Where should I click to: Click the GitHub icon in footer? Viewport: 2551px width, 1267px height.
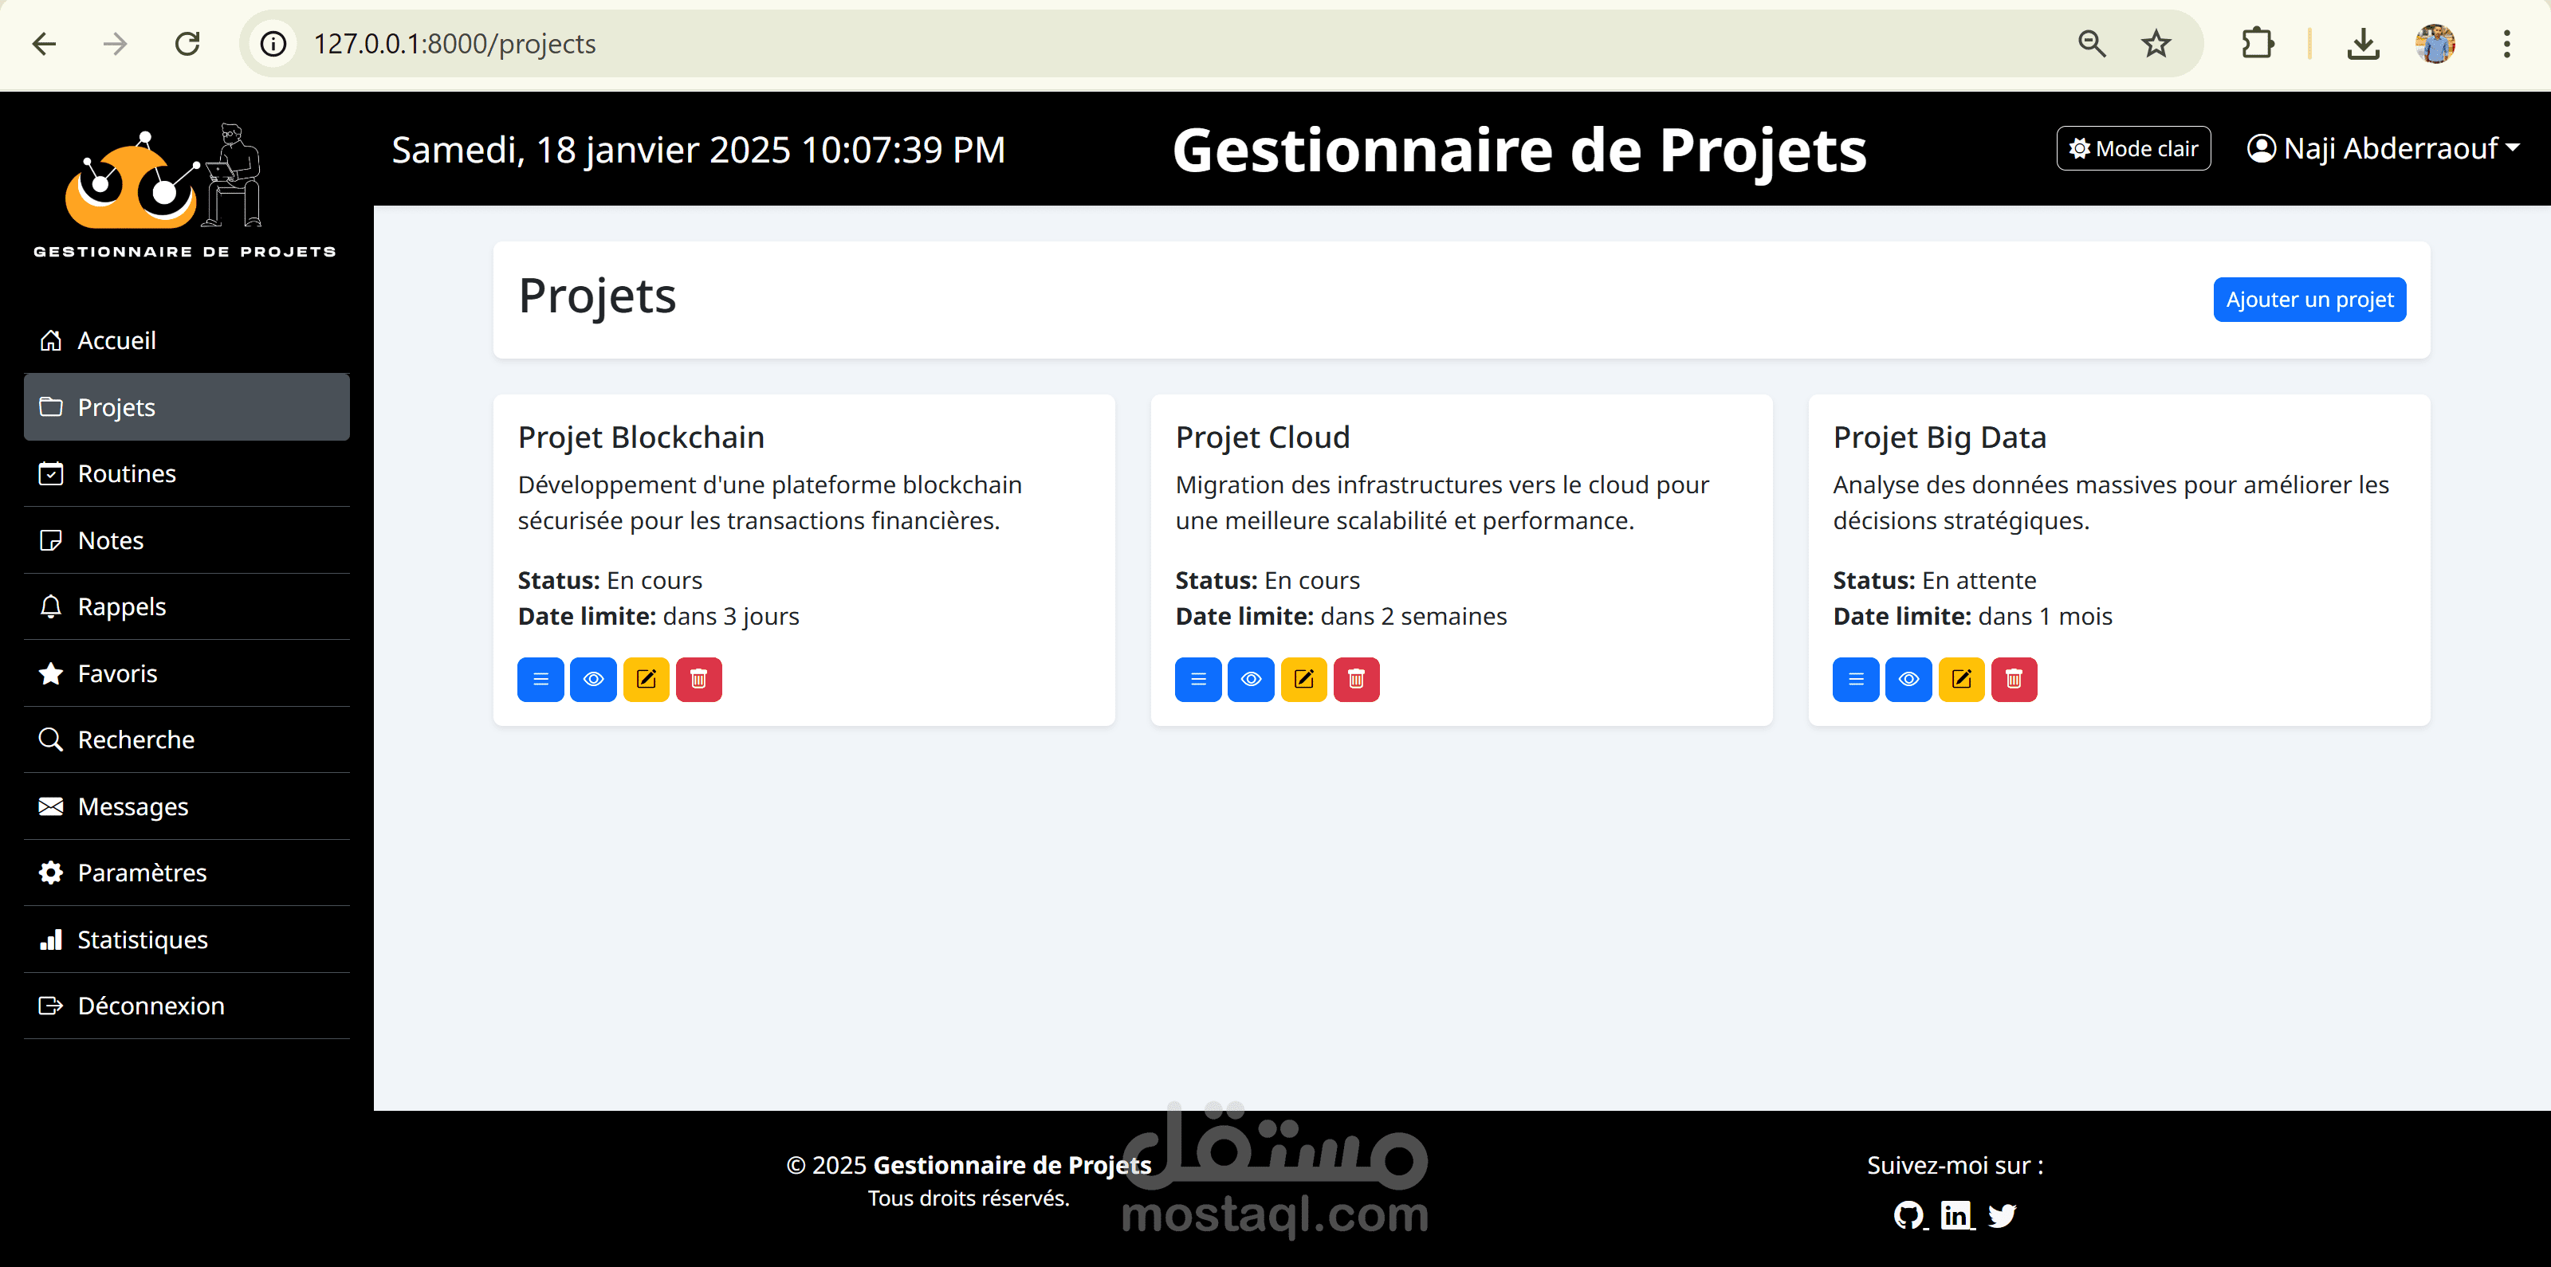(x=1908, y=1214)
